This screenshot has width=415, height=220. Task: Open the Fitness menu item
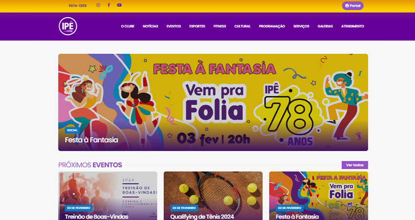(220, 26)
